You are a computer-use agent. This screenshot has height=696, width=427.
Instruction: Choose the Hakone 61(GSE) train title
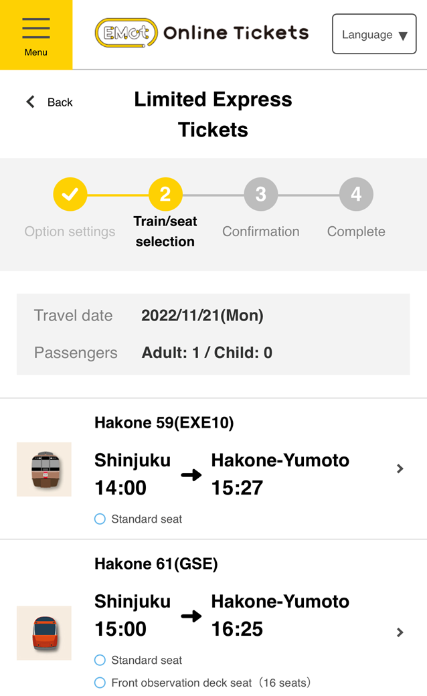coord(156,564)
